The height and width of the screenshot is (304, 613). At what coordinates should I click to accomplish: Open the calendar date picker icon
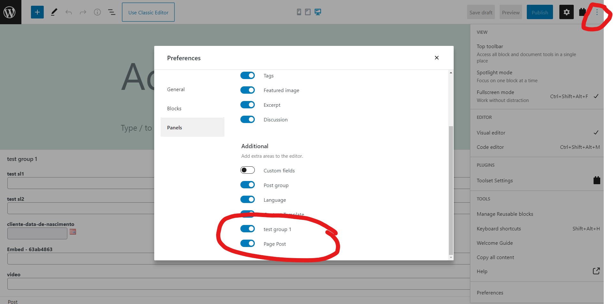[73, 232]
